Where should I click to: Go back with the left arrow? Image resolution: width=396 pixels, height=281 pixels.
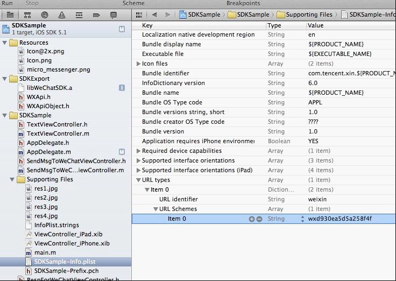click(x=154, y=15)
